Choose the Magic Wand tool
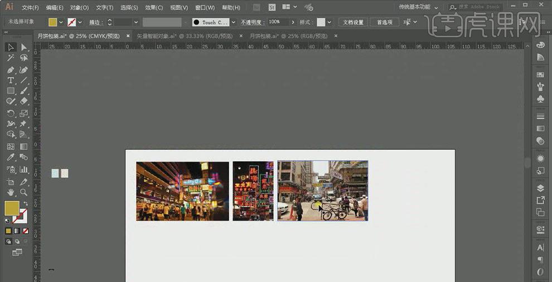Viewport: 552px width, 282px height. (x=10, y=58)
